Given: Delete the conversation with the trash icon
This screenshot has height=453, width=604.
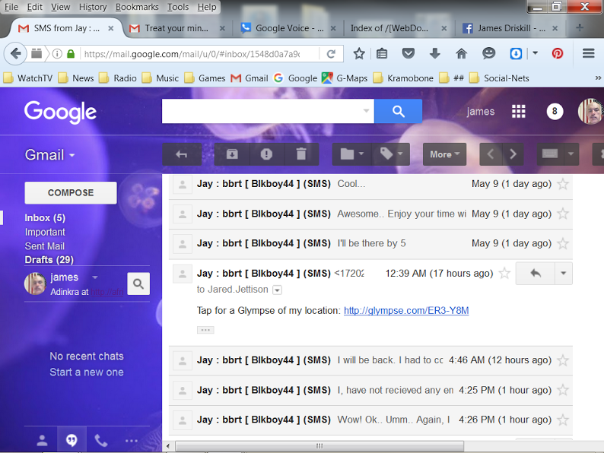Looking at the screenshot, I should point(301,154).
